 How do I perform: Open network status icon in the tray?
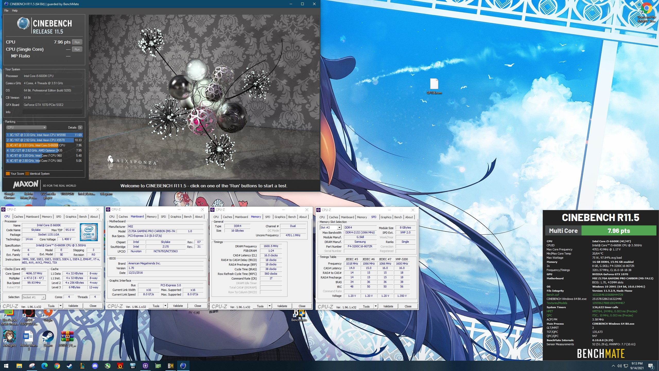click(626, 366)
